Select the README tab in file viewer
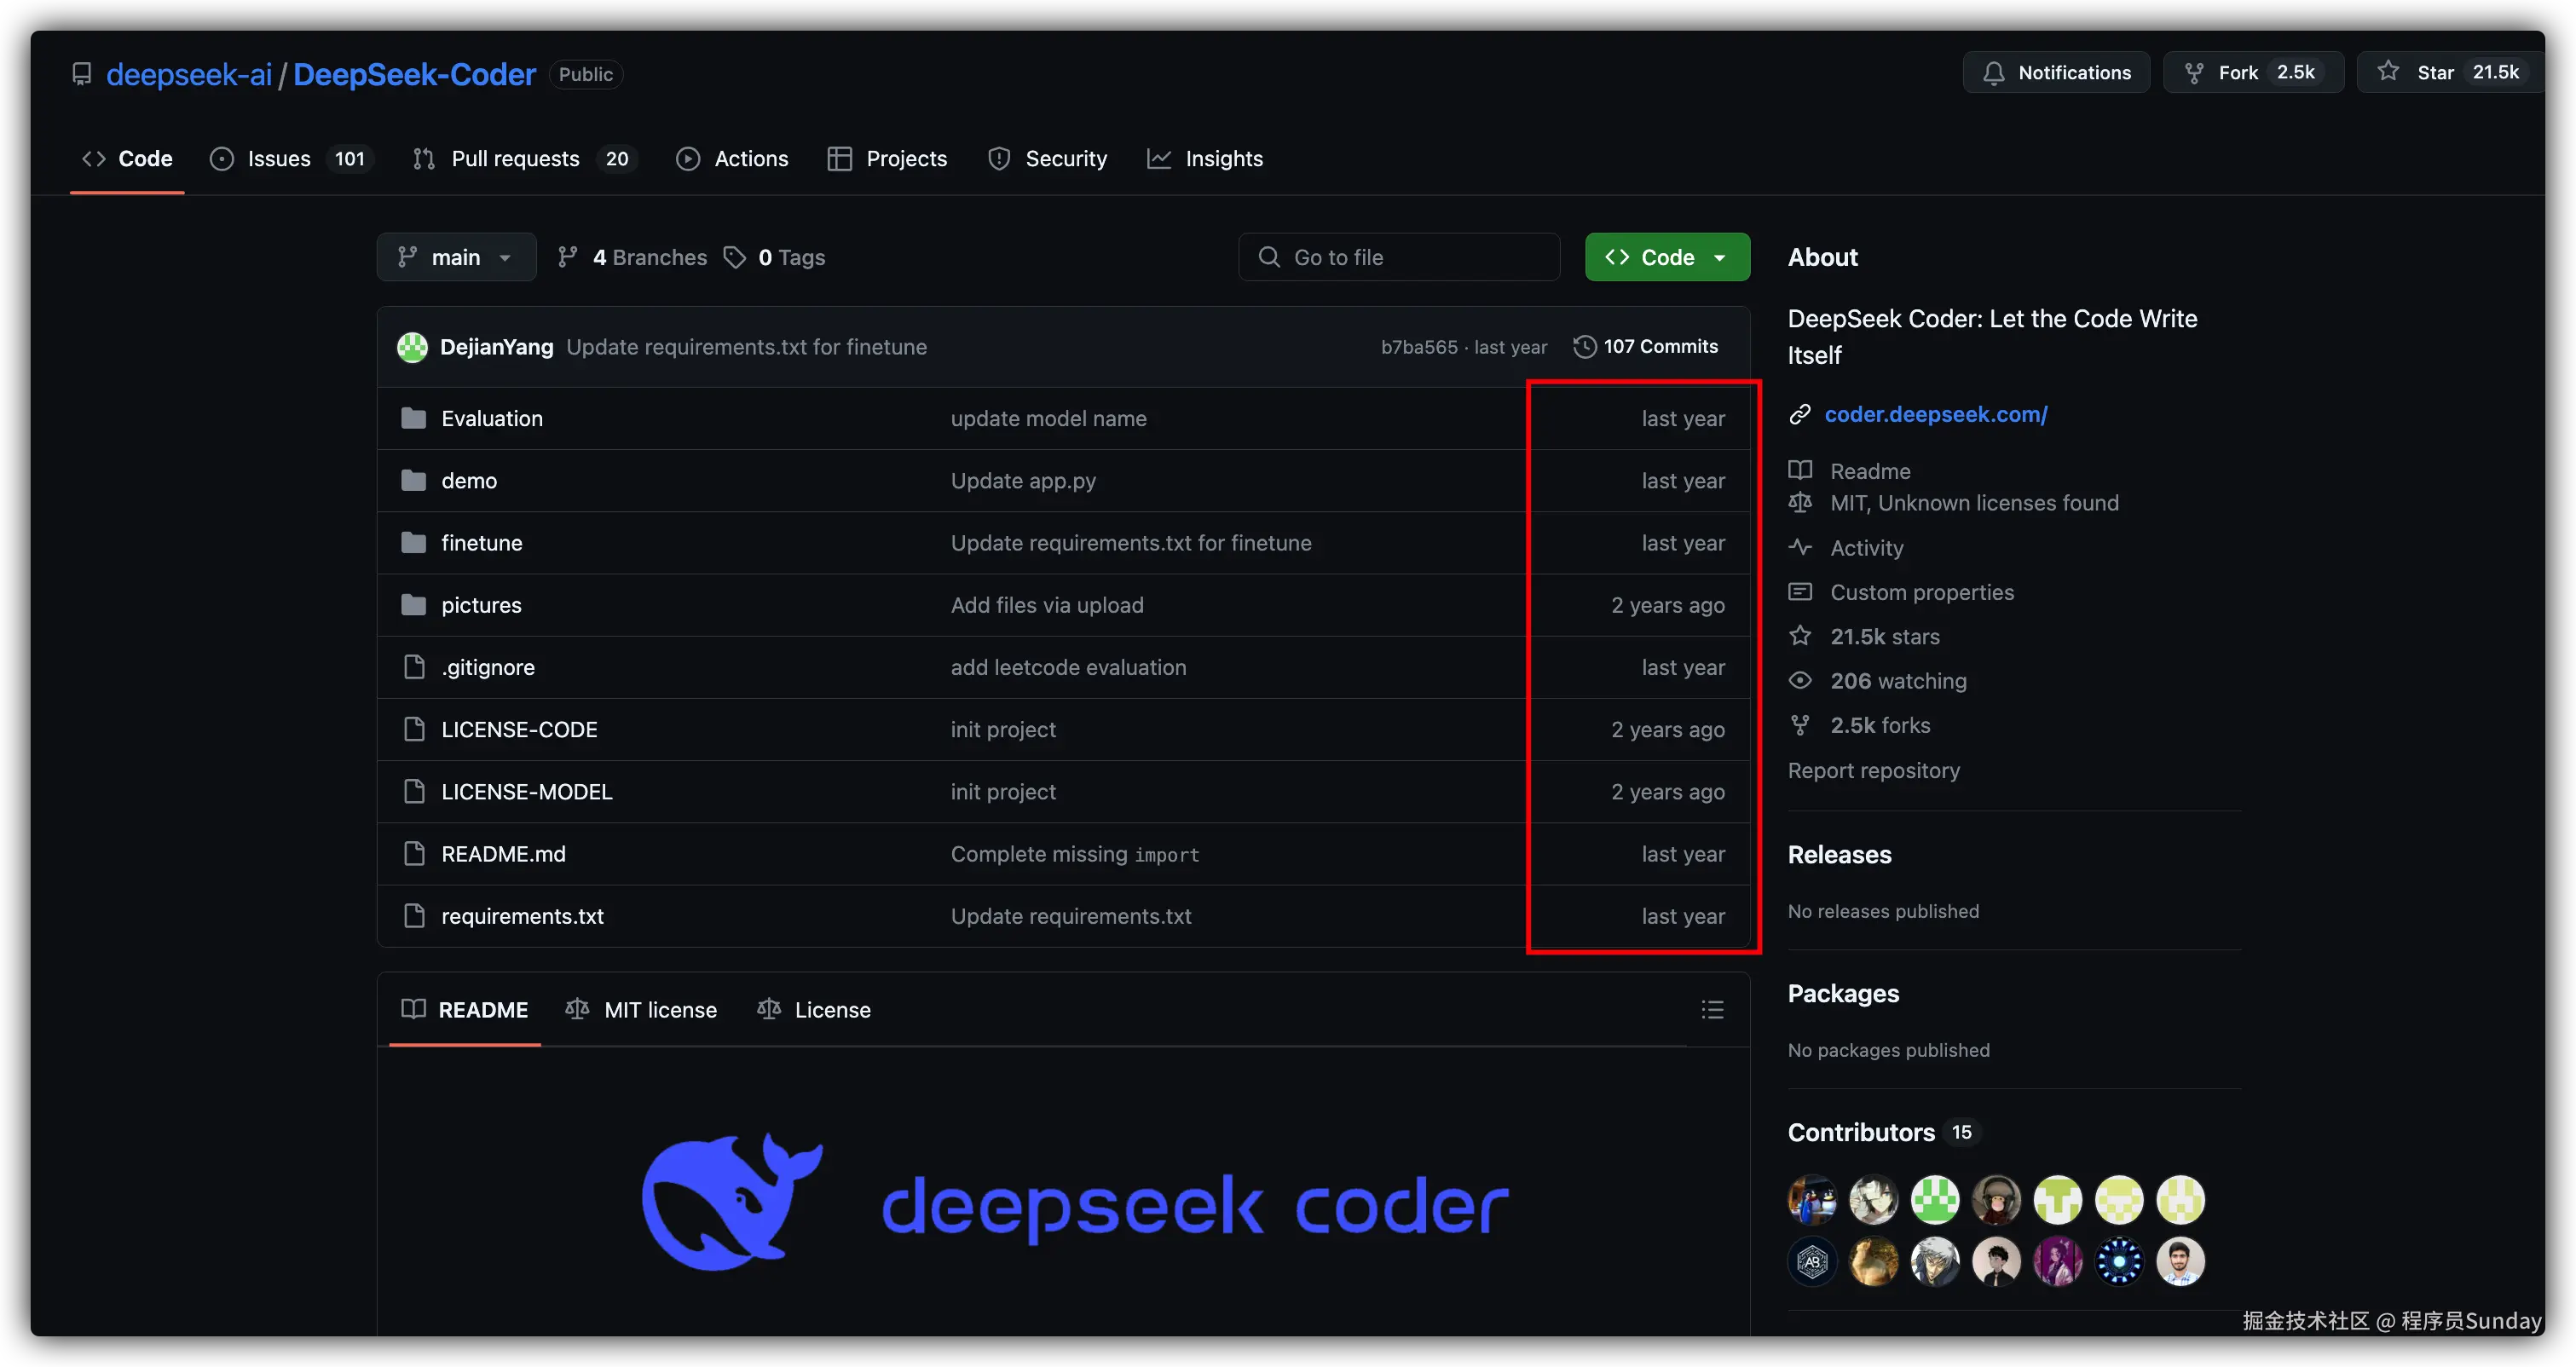 (465, 1010)
